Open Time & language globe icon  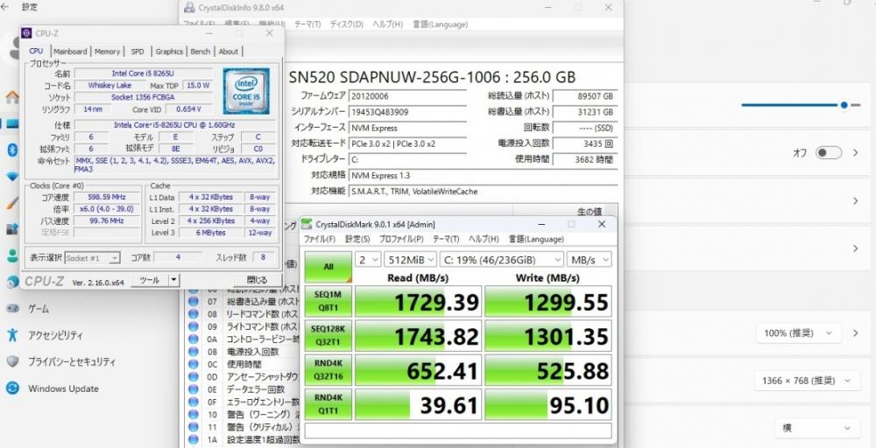coord(12,282)
